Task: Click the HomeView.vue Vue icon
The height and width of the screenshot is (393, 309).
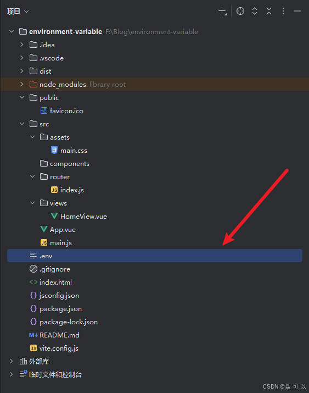Action: (54, 216)
